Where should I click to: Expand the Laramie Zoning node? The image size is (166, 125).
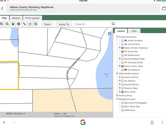point(120,77)
